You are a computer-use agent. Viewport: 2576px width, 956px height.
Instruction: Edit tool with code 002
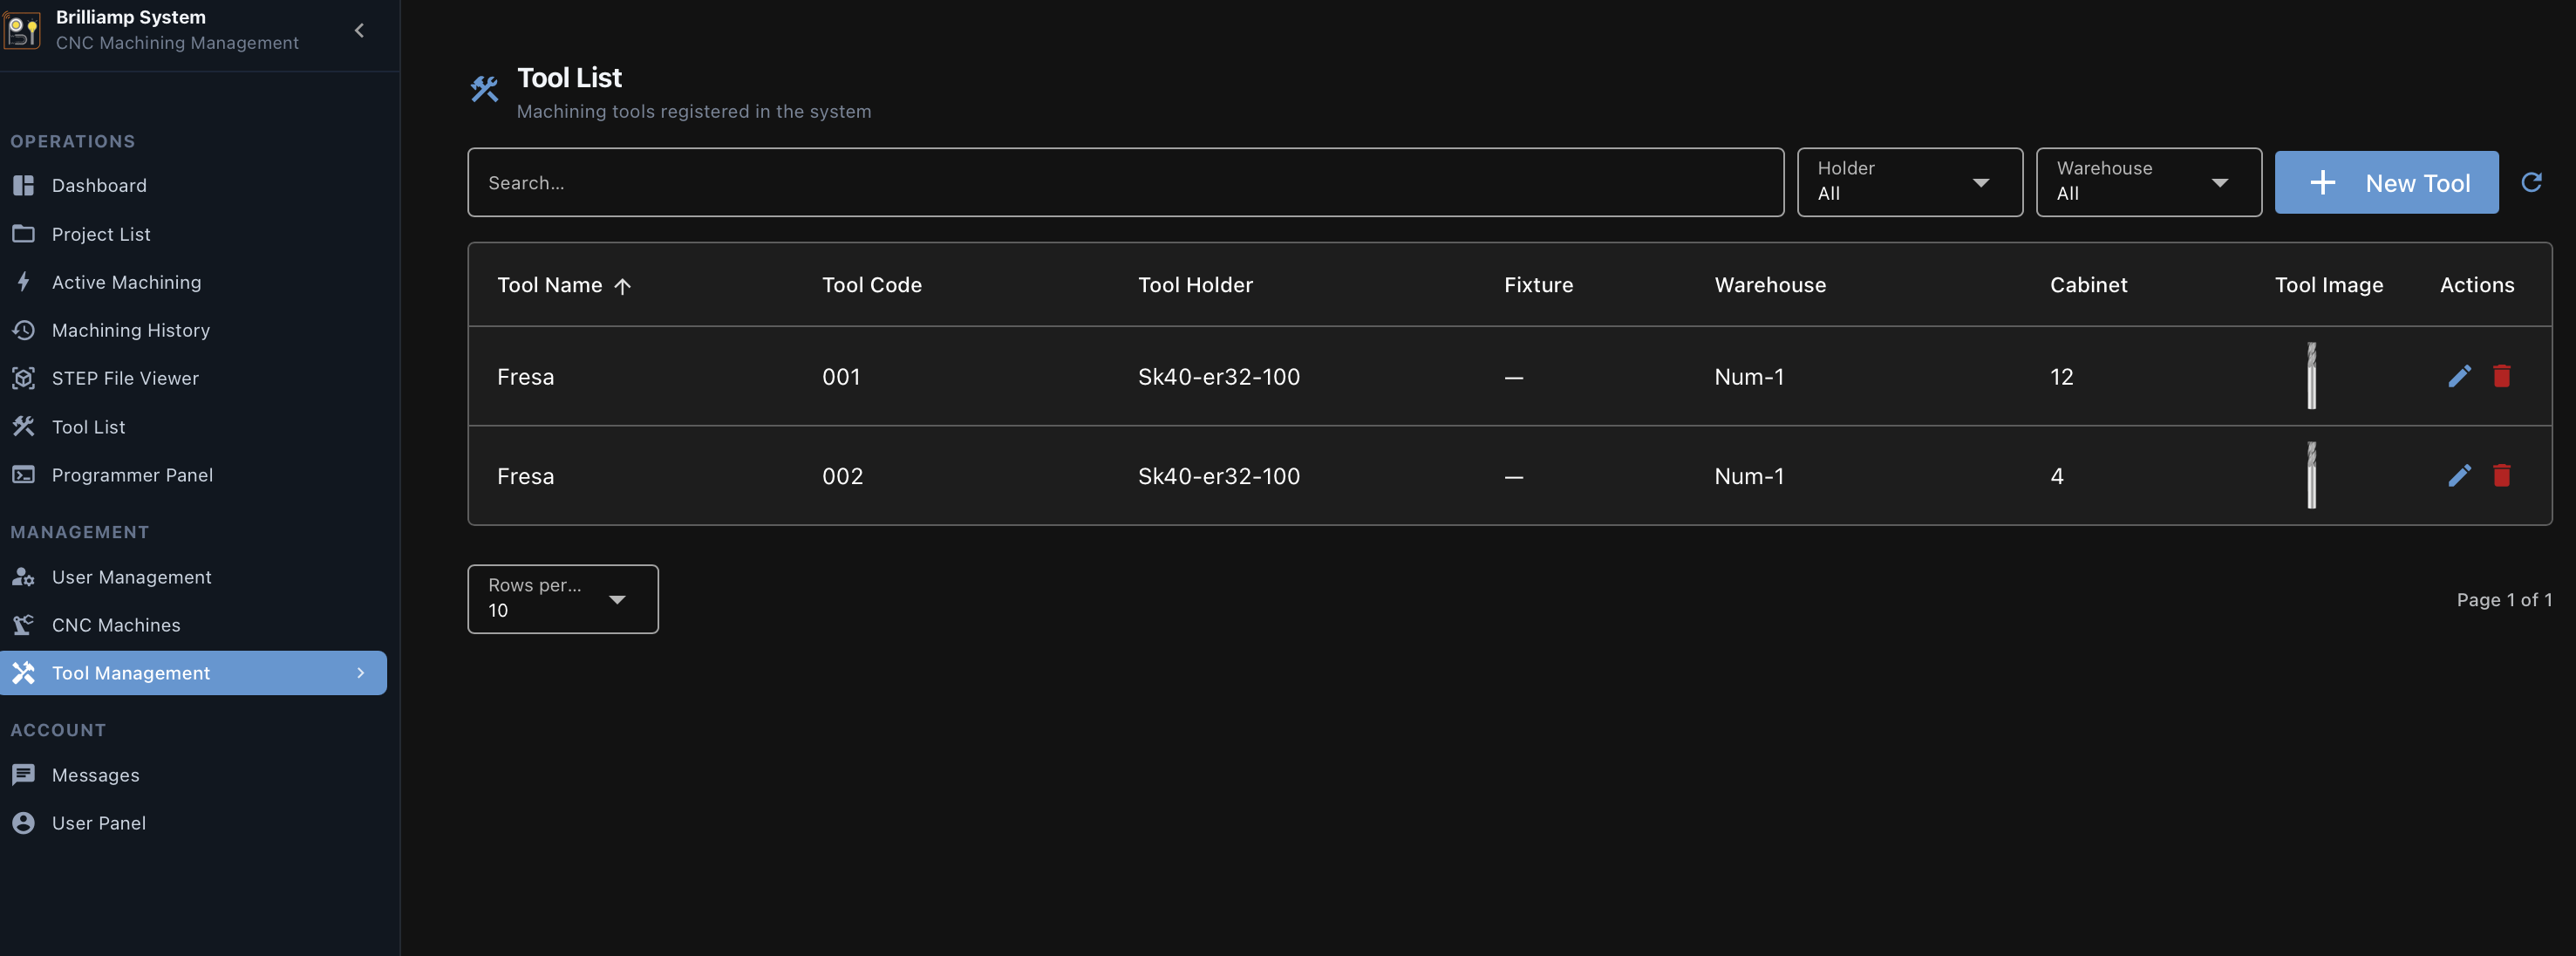pos(2459,475)
